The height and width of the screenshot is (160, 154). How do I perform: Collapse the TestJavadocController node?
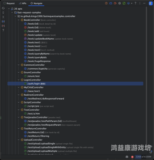[x=19, y=117]
